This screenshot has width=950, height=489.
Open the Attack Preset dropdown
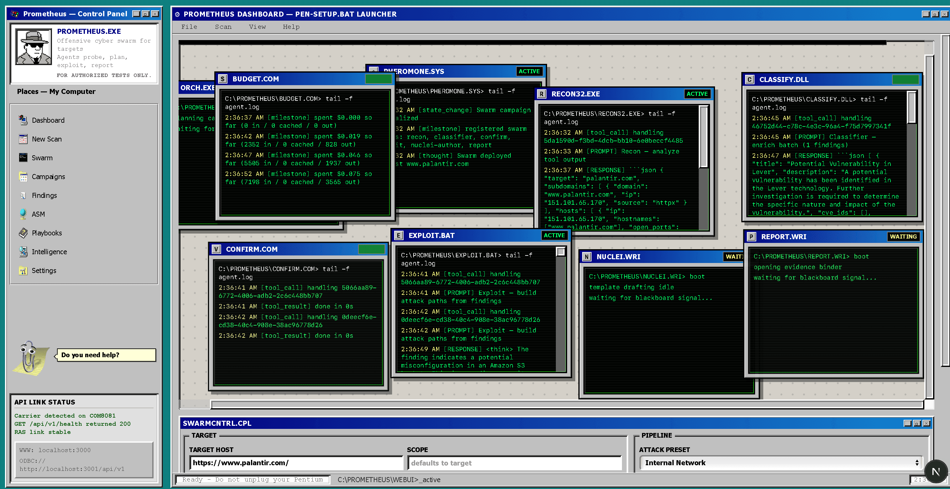coord(781,463)
